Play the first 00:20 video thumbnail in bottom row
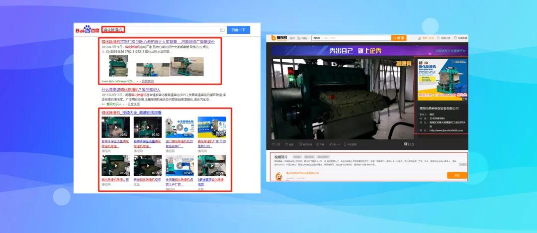Viewport: 537px width, 233px height. coord(115,166)
